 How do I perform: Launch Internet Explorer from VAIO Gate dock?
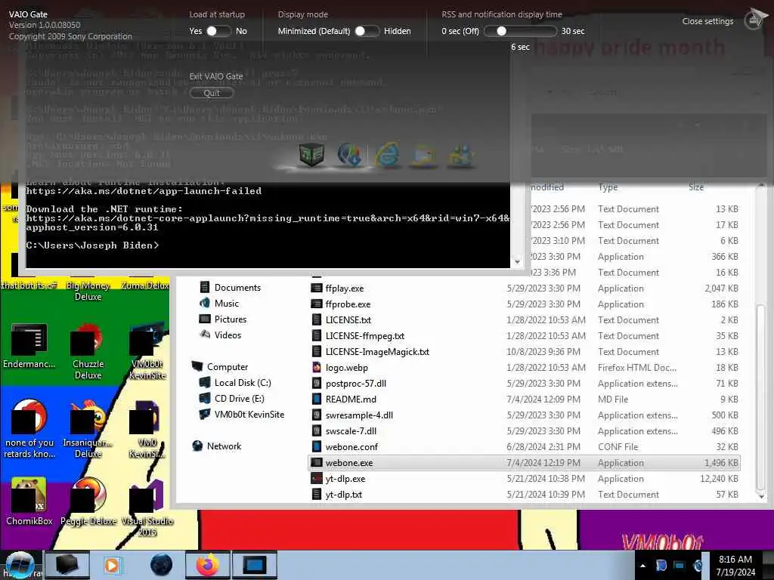click(x=388, y=155)
